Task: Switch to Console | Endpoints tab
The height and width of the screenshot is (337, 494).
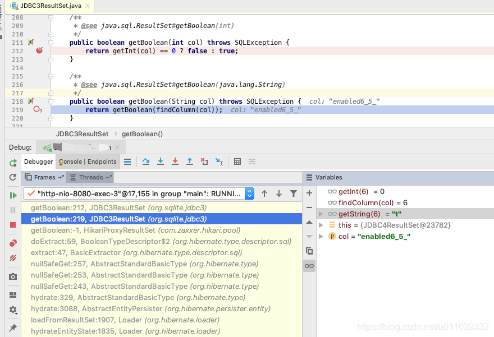Action: (x=88, y=161)
